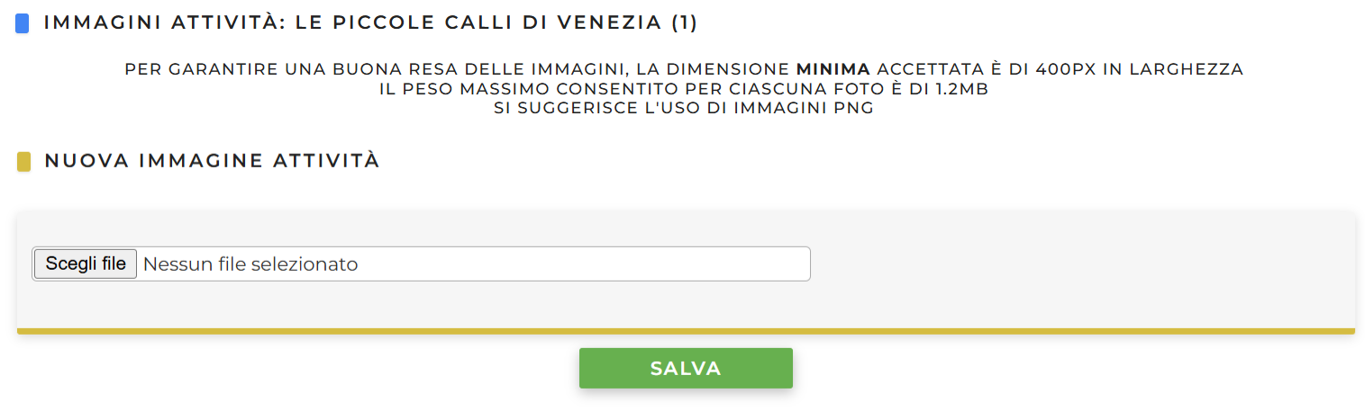Click the '1.2MB' size limit text

[958, 89]
